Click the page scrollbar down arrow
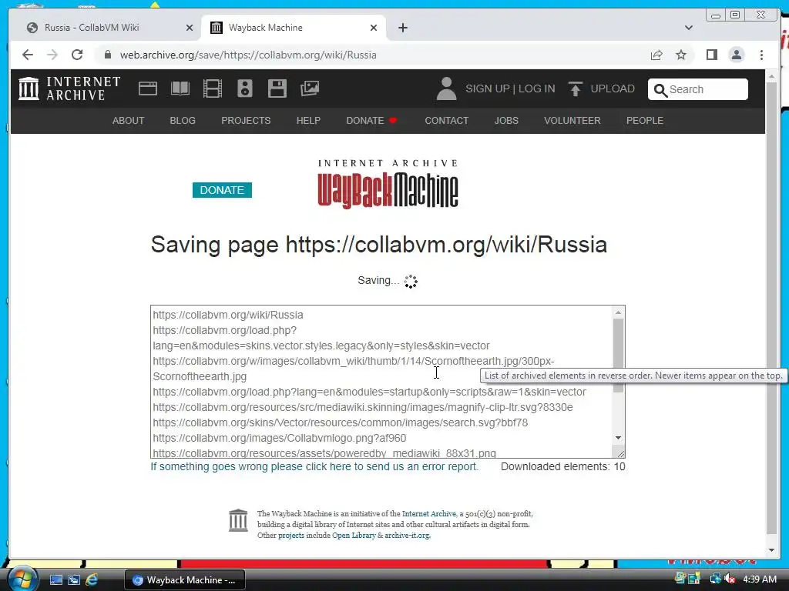This screenshot has height=591, width=789. pos(771,550)
